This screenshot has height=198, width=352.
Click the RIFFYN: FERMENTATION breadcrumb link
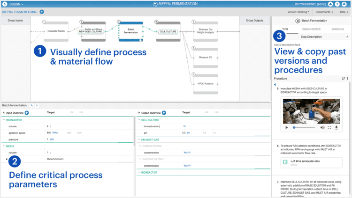19,12
